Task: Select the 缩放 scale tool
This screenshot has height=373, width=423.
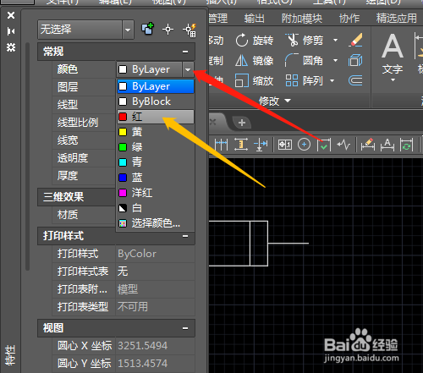Action: (255, 81)
